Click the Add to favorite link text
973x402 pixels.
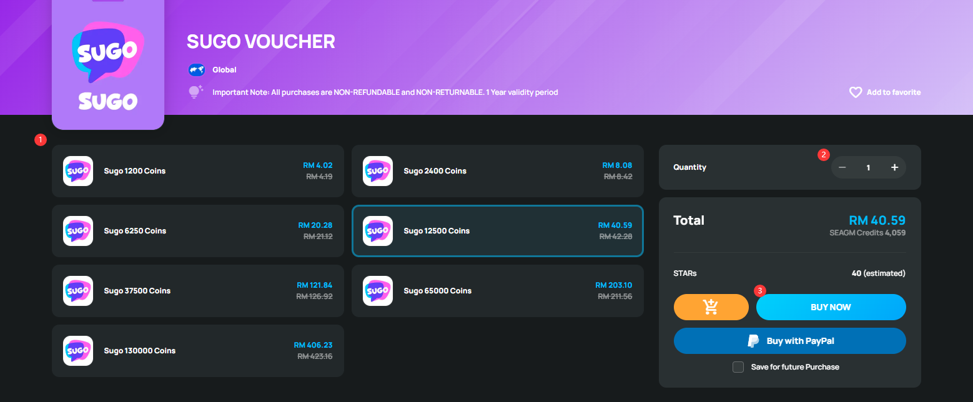[894, 92]
